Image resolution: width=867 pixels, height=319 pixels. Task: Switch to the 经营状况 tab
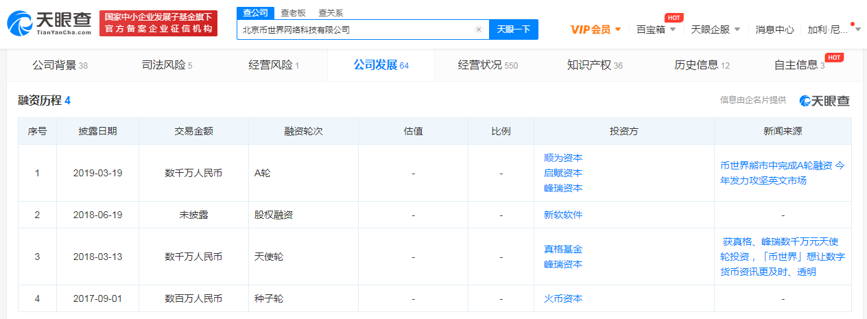[x=488, y=65]
